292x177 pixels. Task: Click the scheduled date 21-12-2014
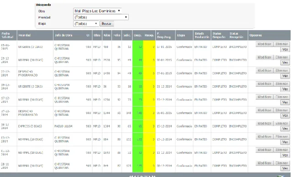(164, 87)
